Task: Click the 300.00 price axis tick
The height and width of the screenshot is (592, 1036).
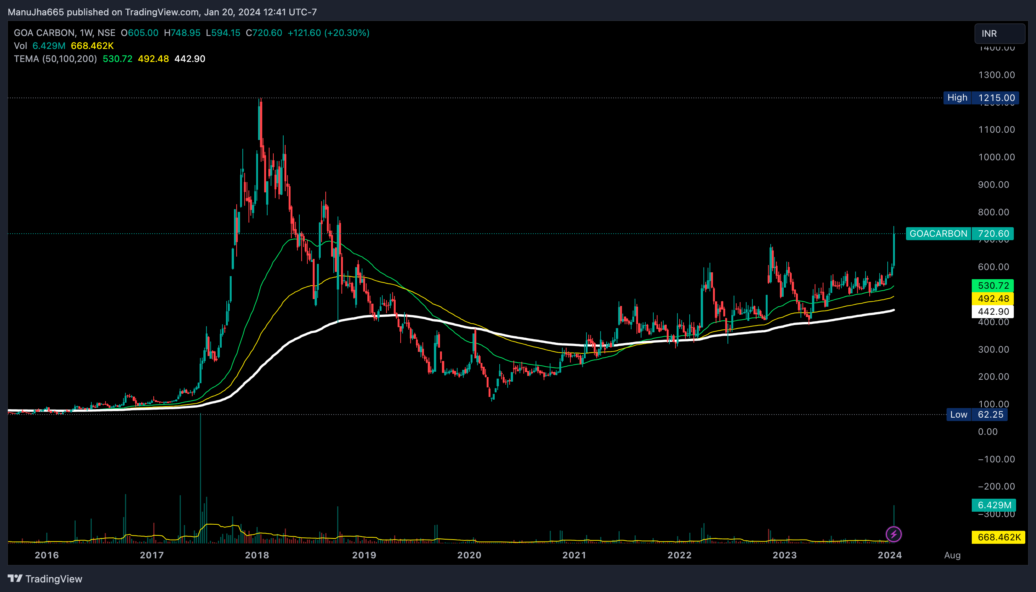Action: click(993, 349)
